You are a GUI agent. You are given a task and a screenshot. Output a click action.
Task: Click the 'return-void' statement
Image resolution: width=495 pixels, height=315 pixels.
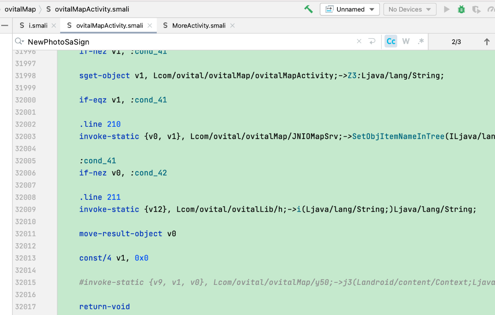(x=104, y=307)
